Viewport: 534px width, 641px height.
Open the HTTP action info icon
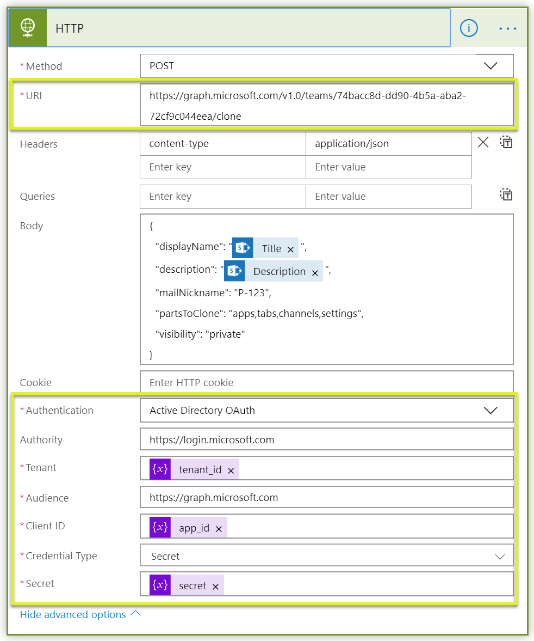(x=469, y=28)
